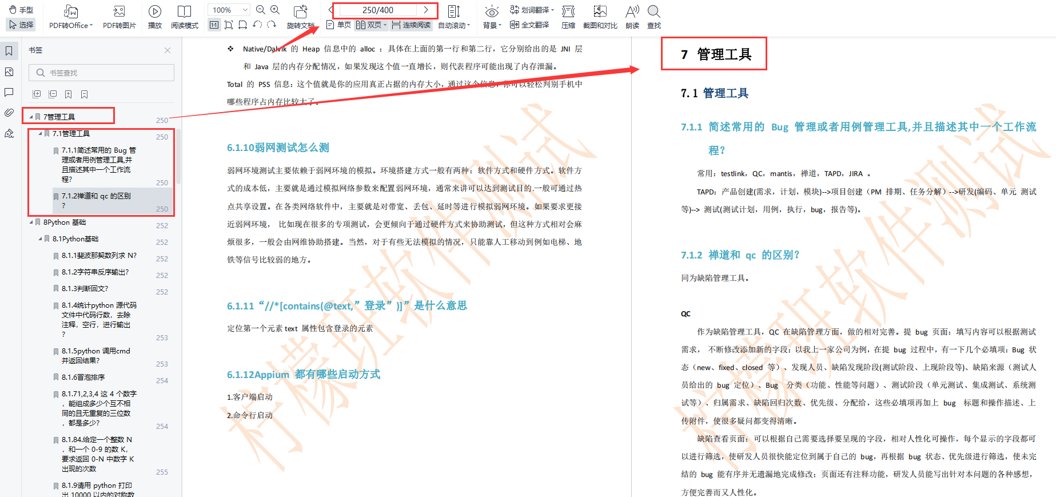Click 全文翻译 full-text translation

pos(529,25)
